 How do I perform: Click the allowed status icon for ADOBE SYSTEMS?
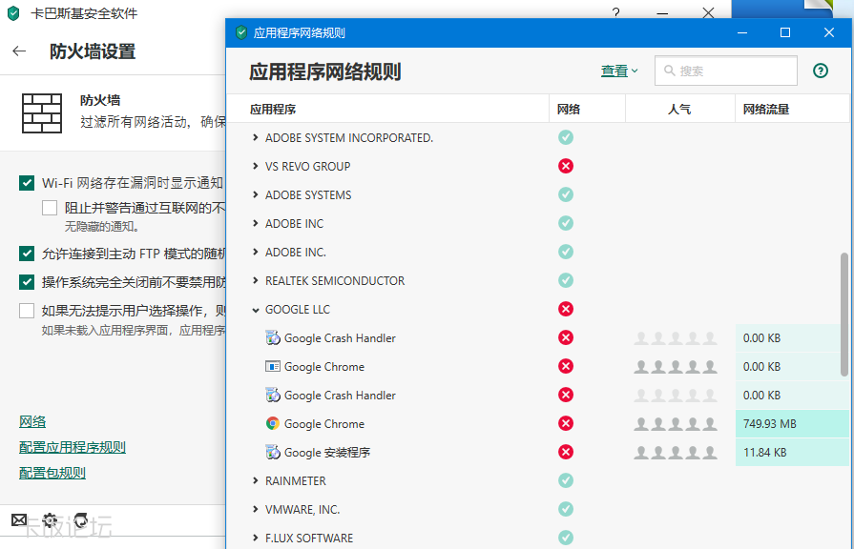[566, 194]
